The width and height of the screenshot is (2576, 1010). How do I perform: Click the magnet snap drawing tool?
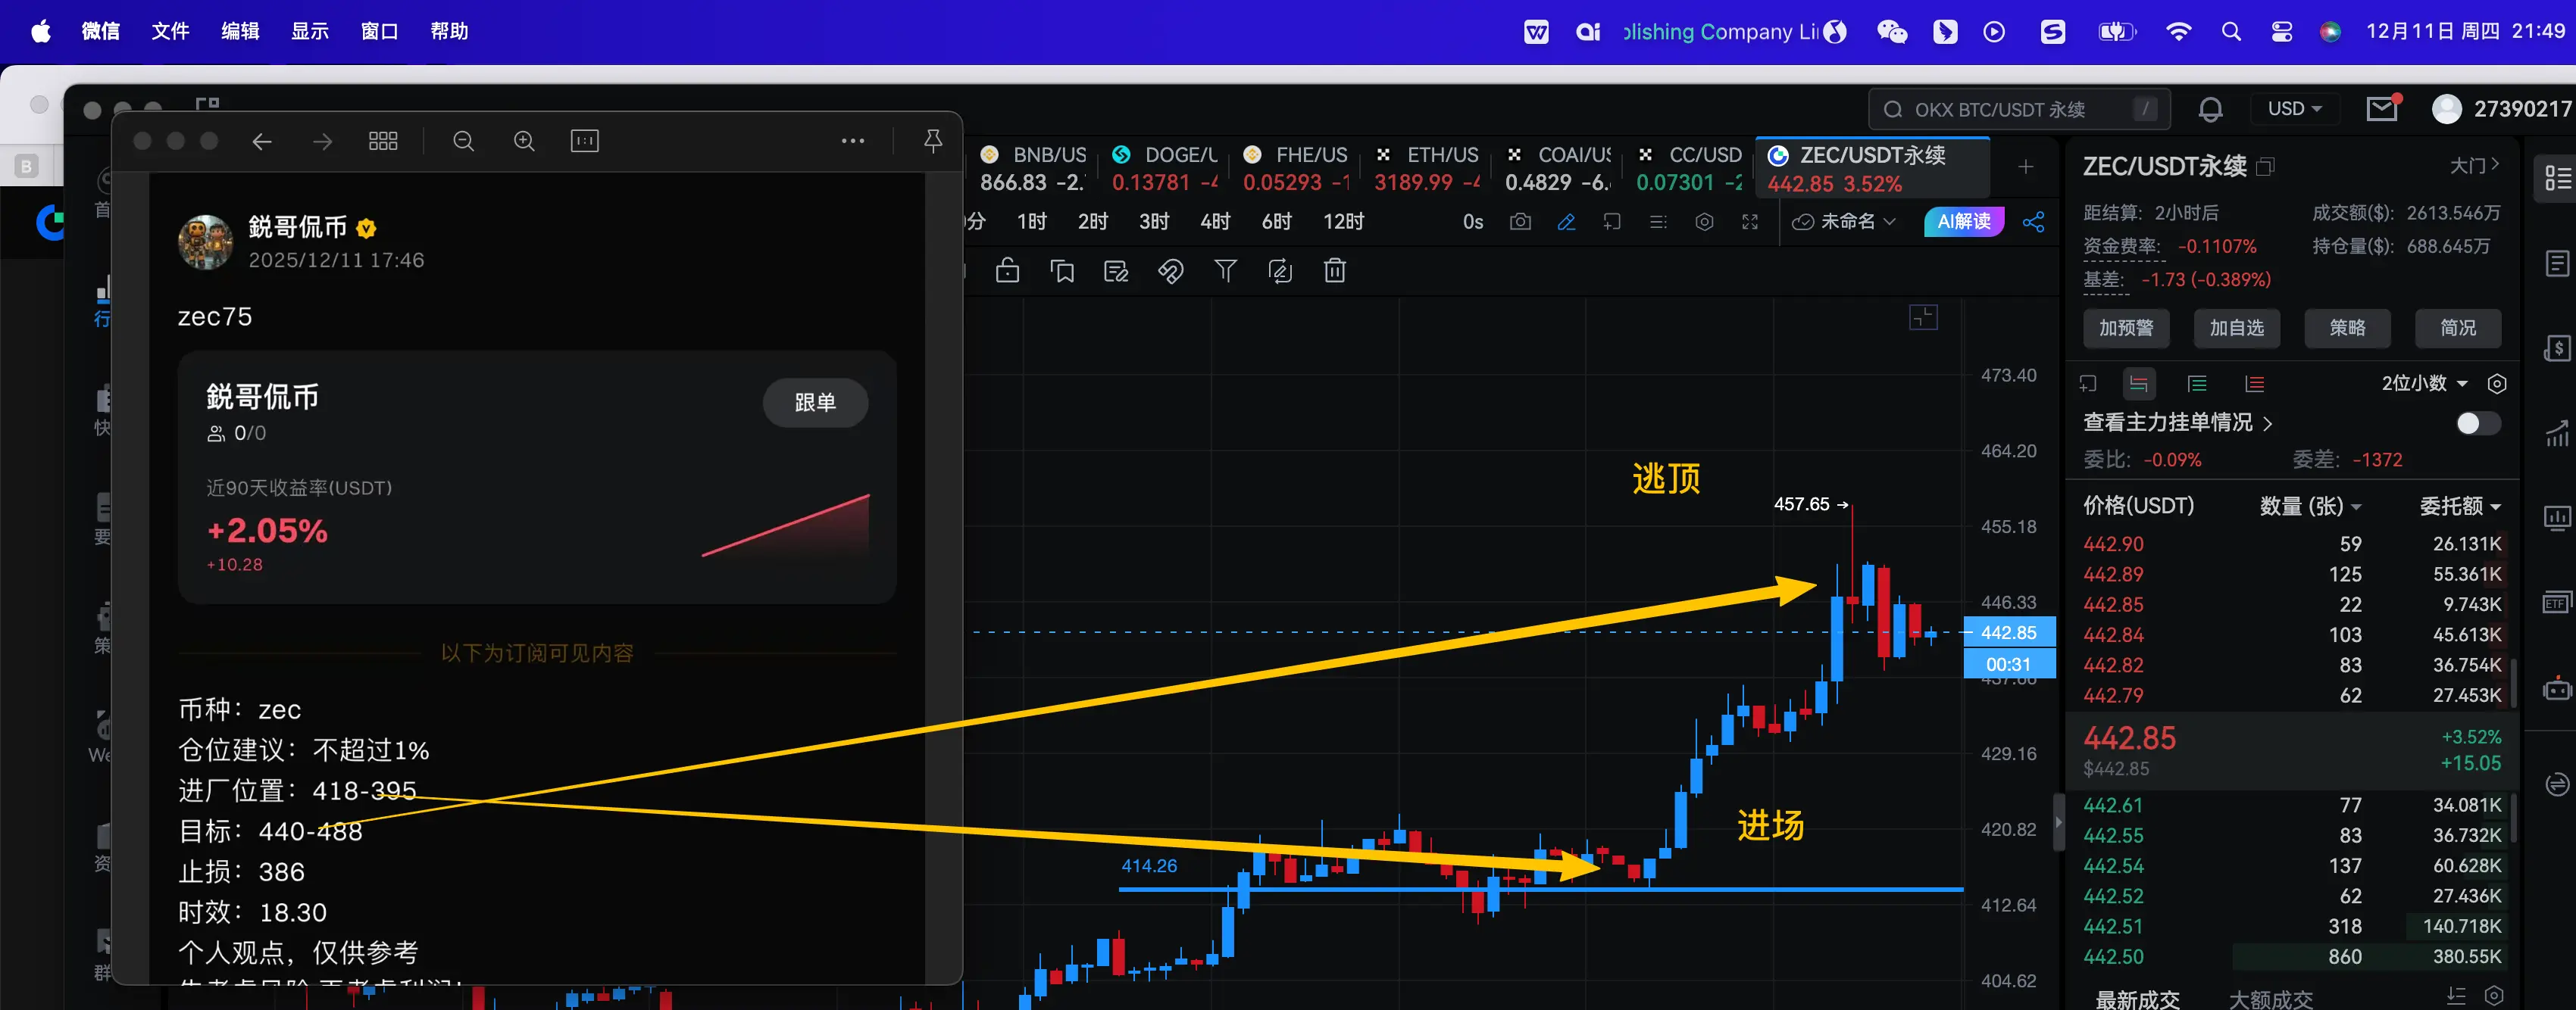(x=1170, y=271)
